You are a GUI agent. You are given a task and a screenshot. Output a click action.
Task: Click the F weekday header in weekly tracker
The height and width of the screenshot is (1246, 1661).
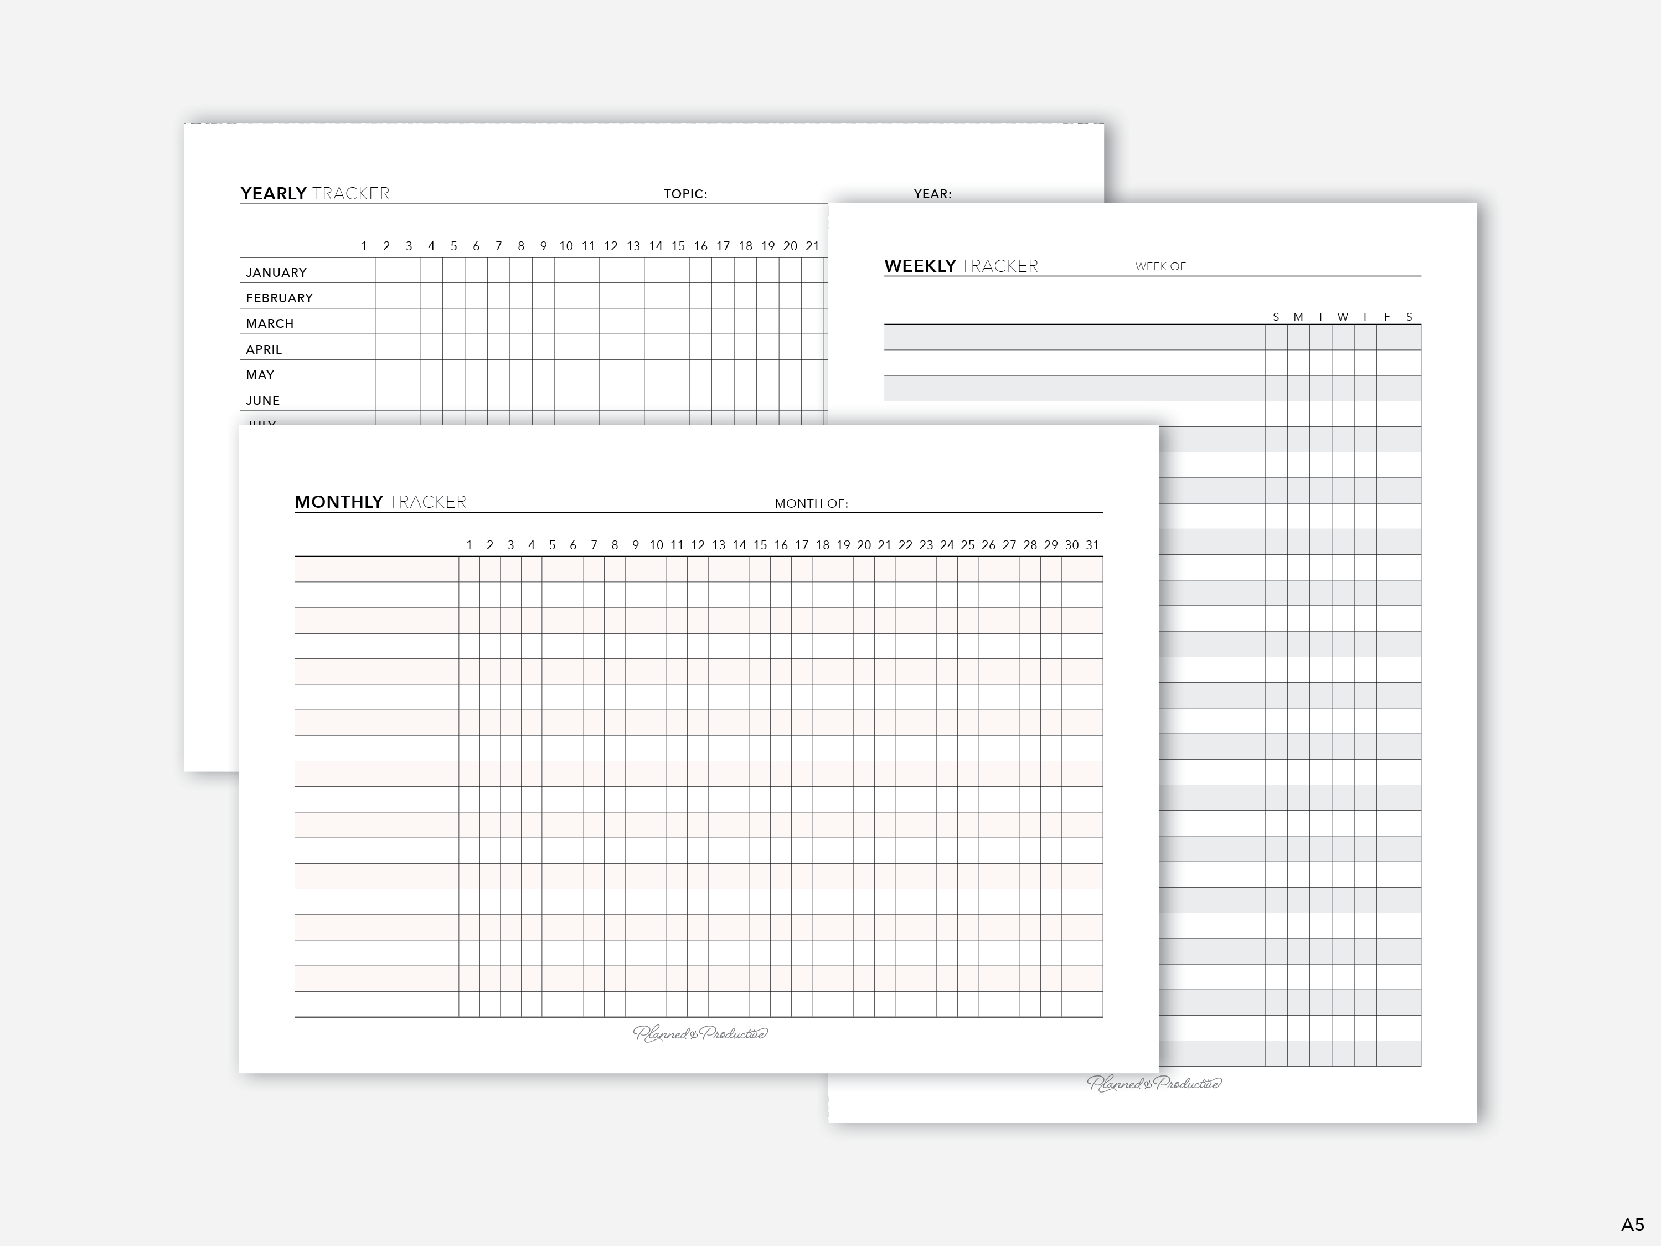1387,317
